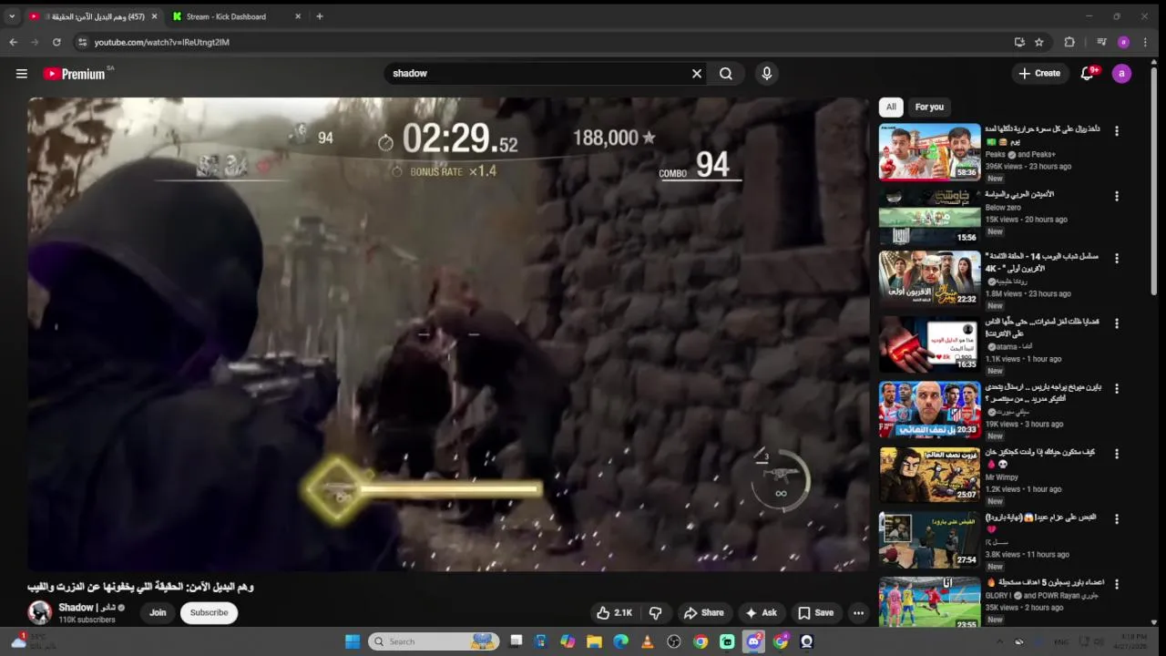The image size is (1166, 656).
Task: Share the video
Action: (x=704, y=613)
